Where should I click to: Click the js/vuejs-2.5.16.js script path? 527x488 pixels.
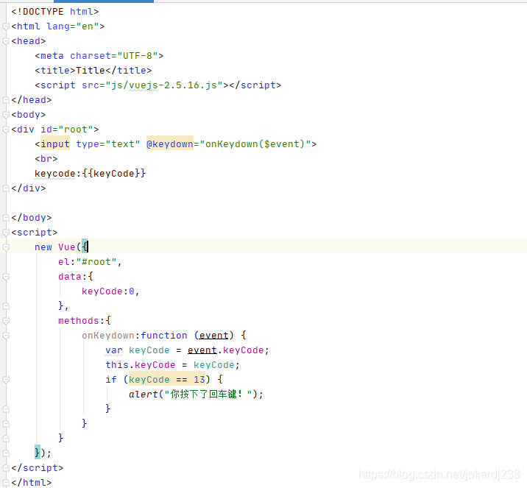[164, 85]
